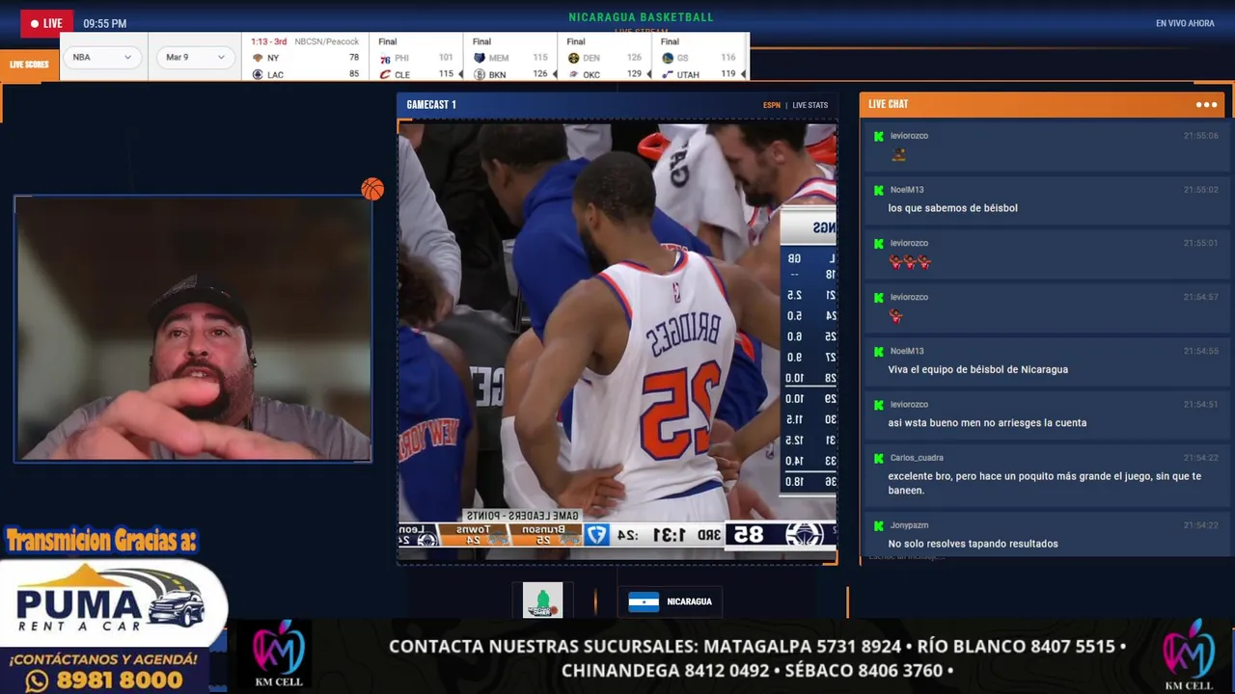Click the Cavaliers logo next to CLE

tap(385, 74)
